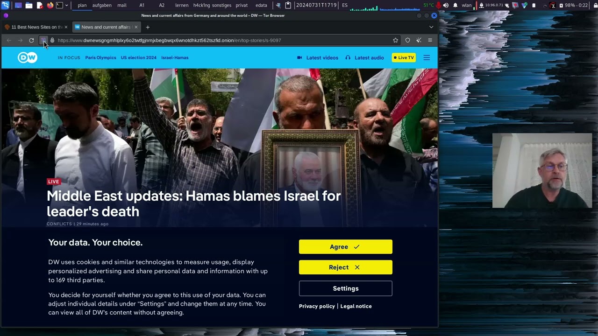Switch to the 11 Best News Sites tab
The image size is (598, 336).
tap(36, 27)
